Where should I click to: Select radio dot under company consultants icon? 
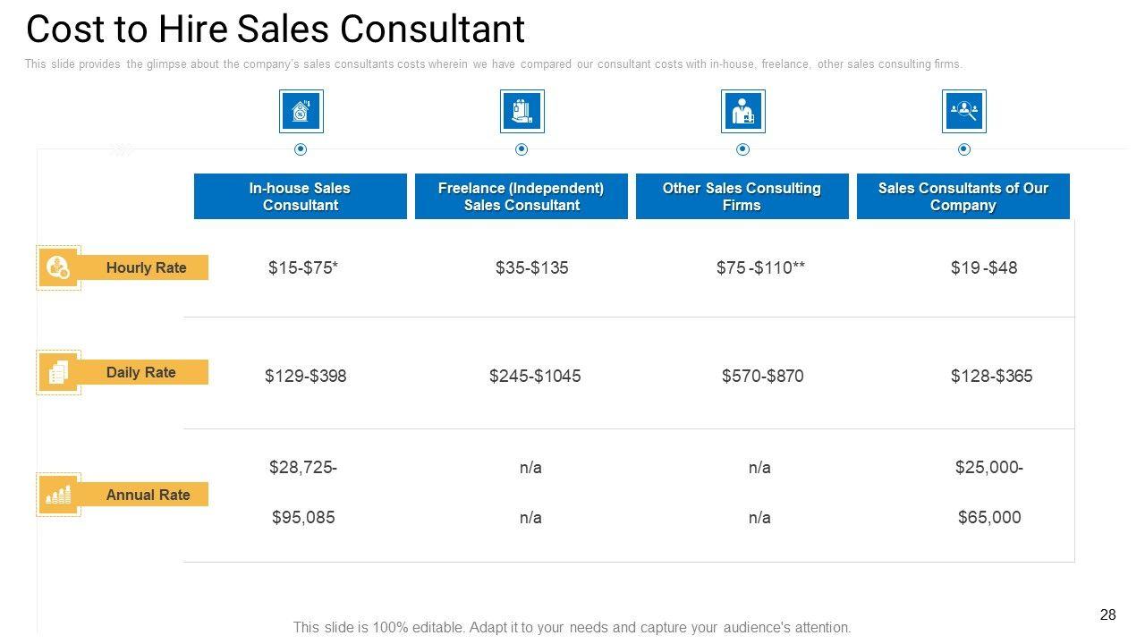(963, 149)
